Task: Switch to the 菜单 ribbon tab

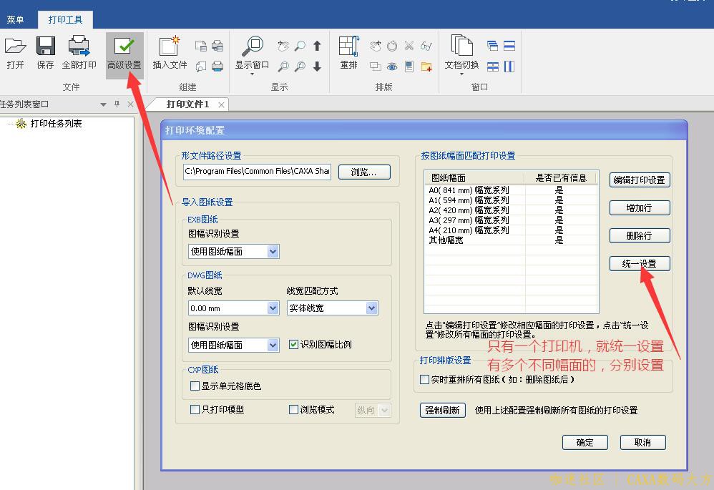Action: [16, 20]
